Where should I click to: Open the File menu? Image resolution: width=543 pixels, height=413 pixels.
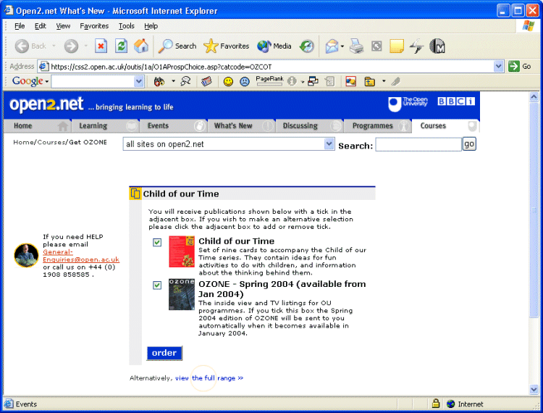click(x=20, y=26)
